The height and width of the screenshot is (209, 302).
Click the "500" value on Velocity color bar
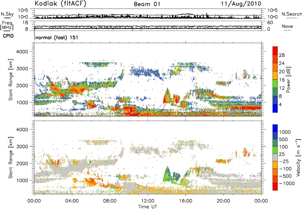click(284, 140)
